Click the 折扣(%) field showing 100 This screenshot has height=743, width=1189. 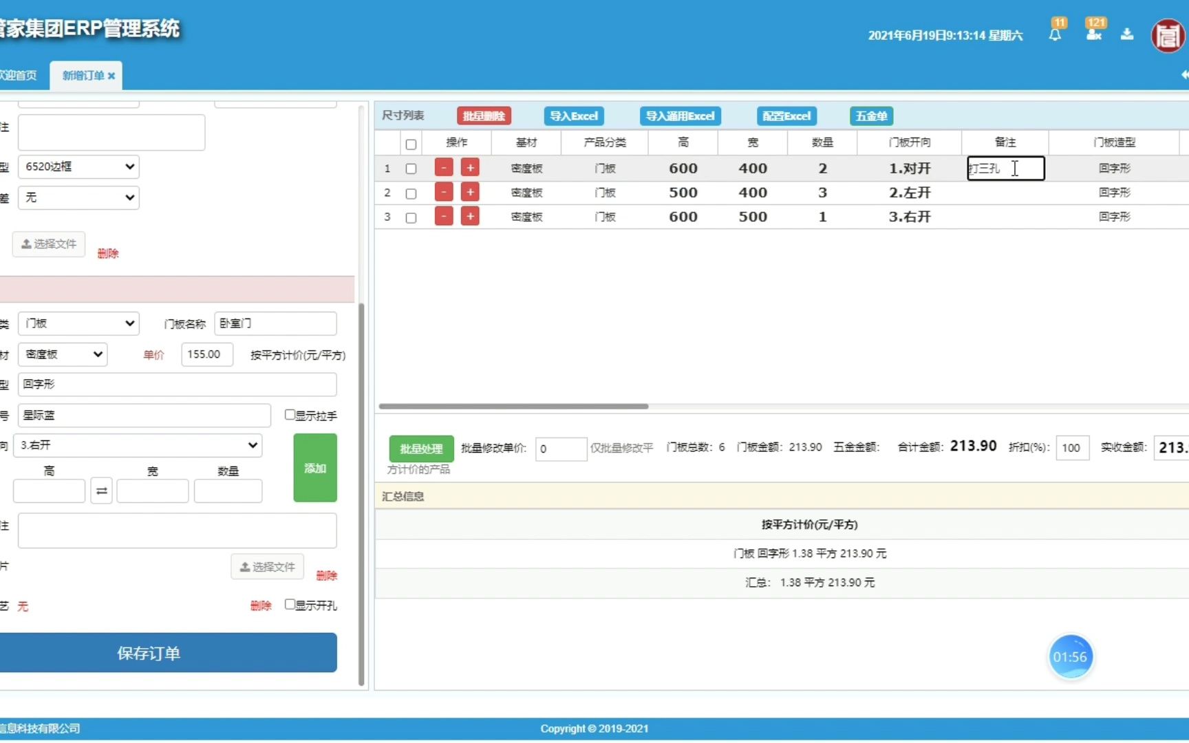tap(1072, 448)
